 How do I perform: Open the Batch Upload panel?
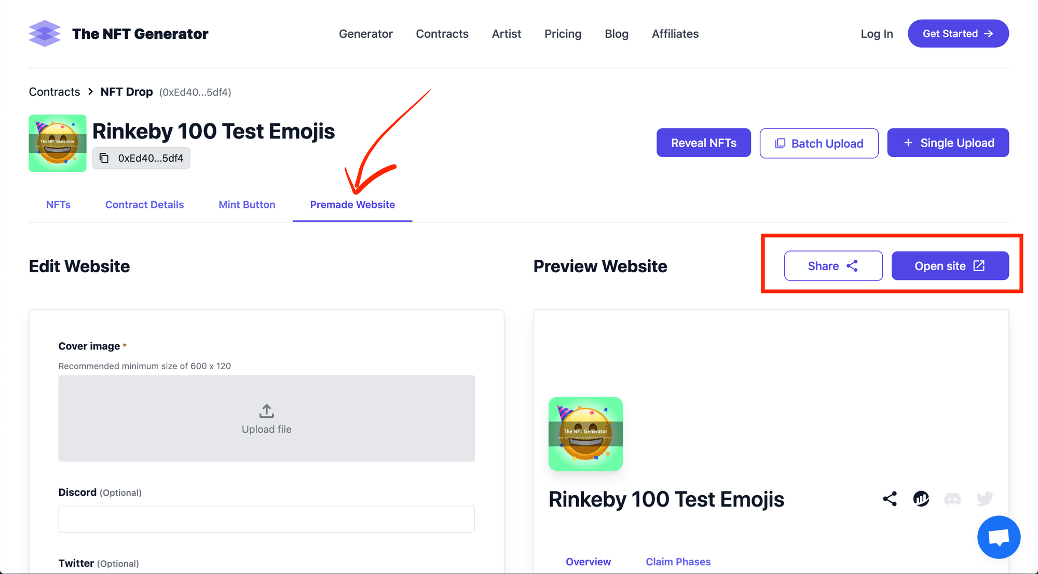click(818, 143)
